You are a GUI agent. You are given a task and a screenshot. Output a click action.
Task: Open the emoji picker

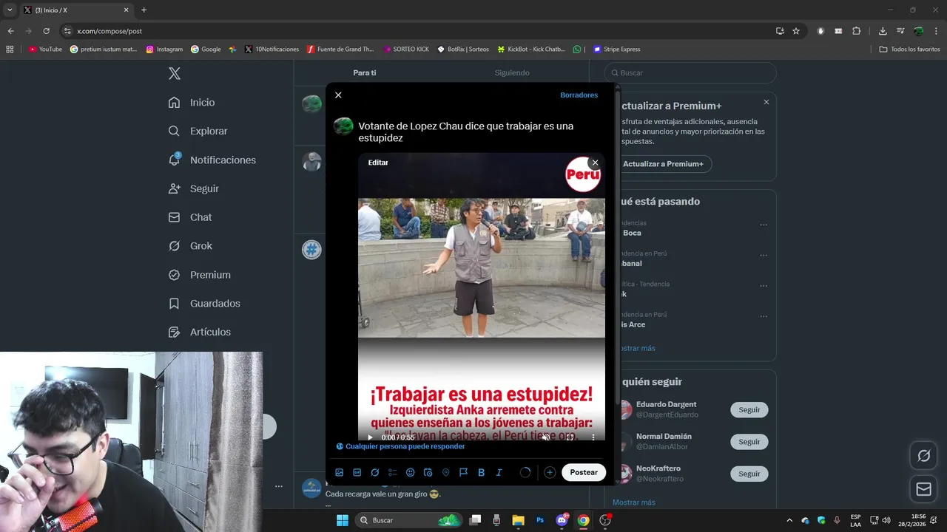tap(411, 472)
